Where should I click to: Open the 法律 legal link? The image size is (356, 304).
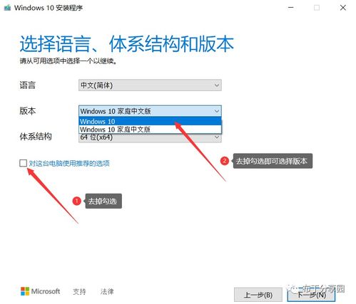click(107, 291)
